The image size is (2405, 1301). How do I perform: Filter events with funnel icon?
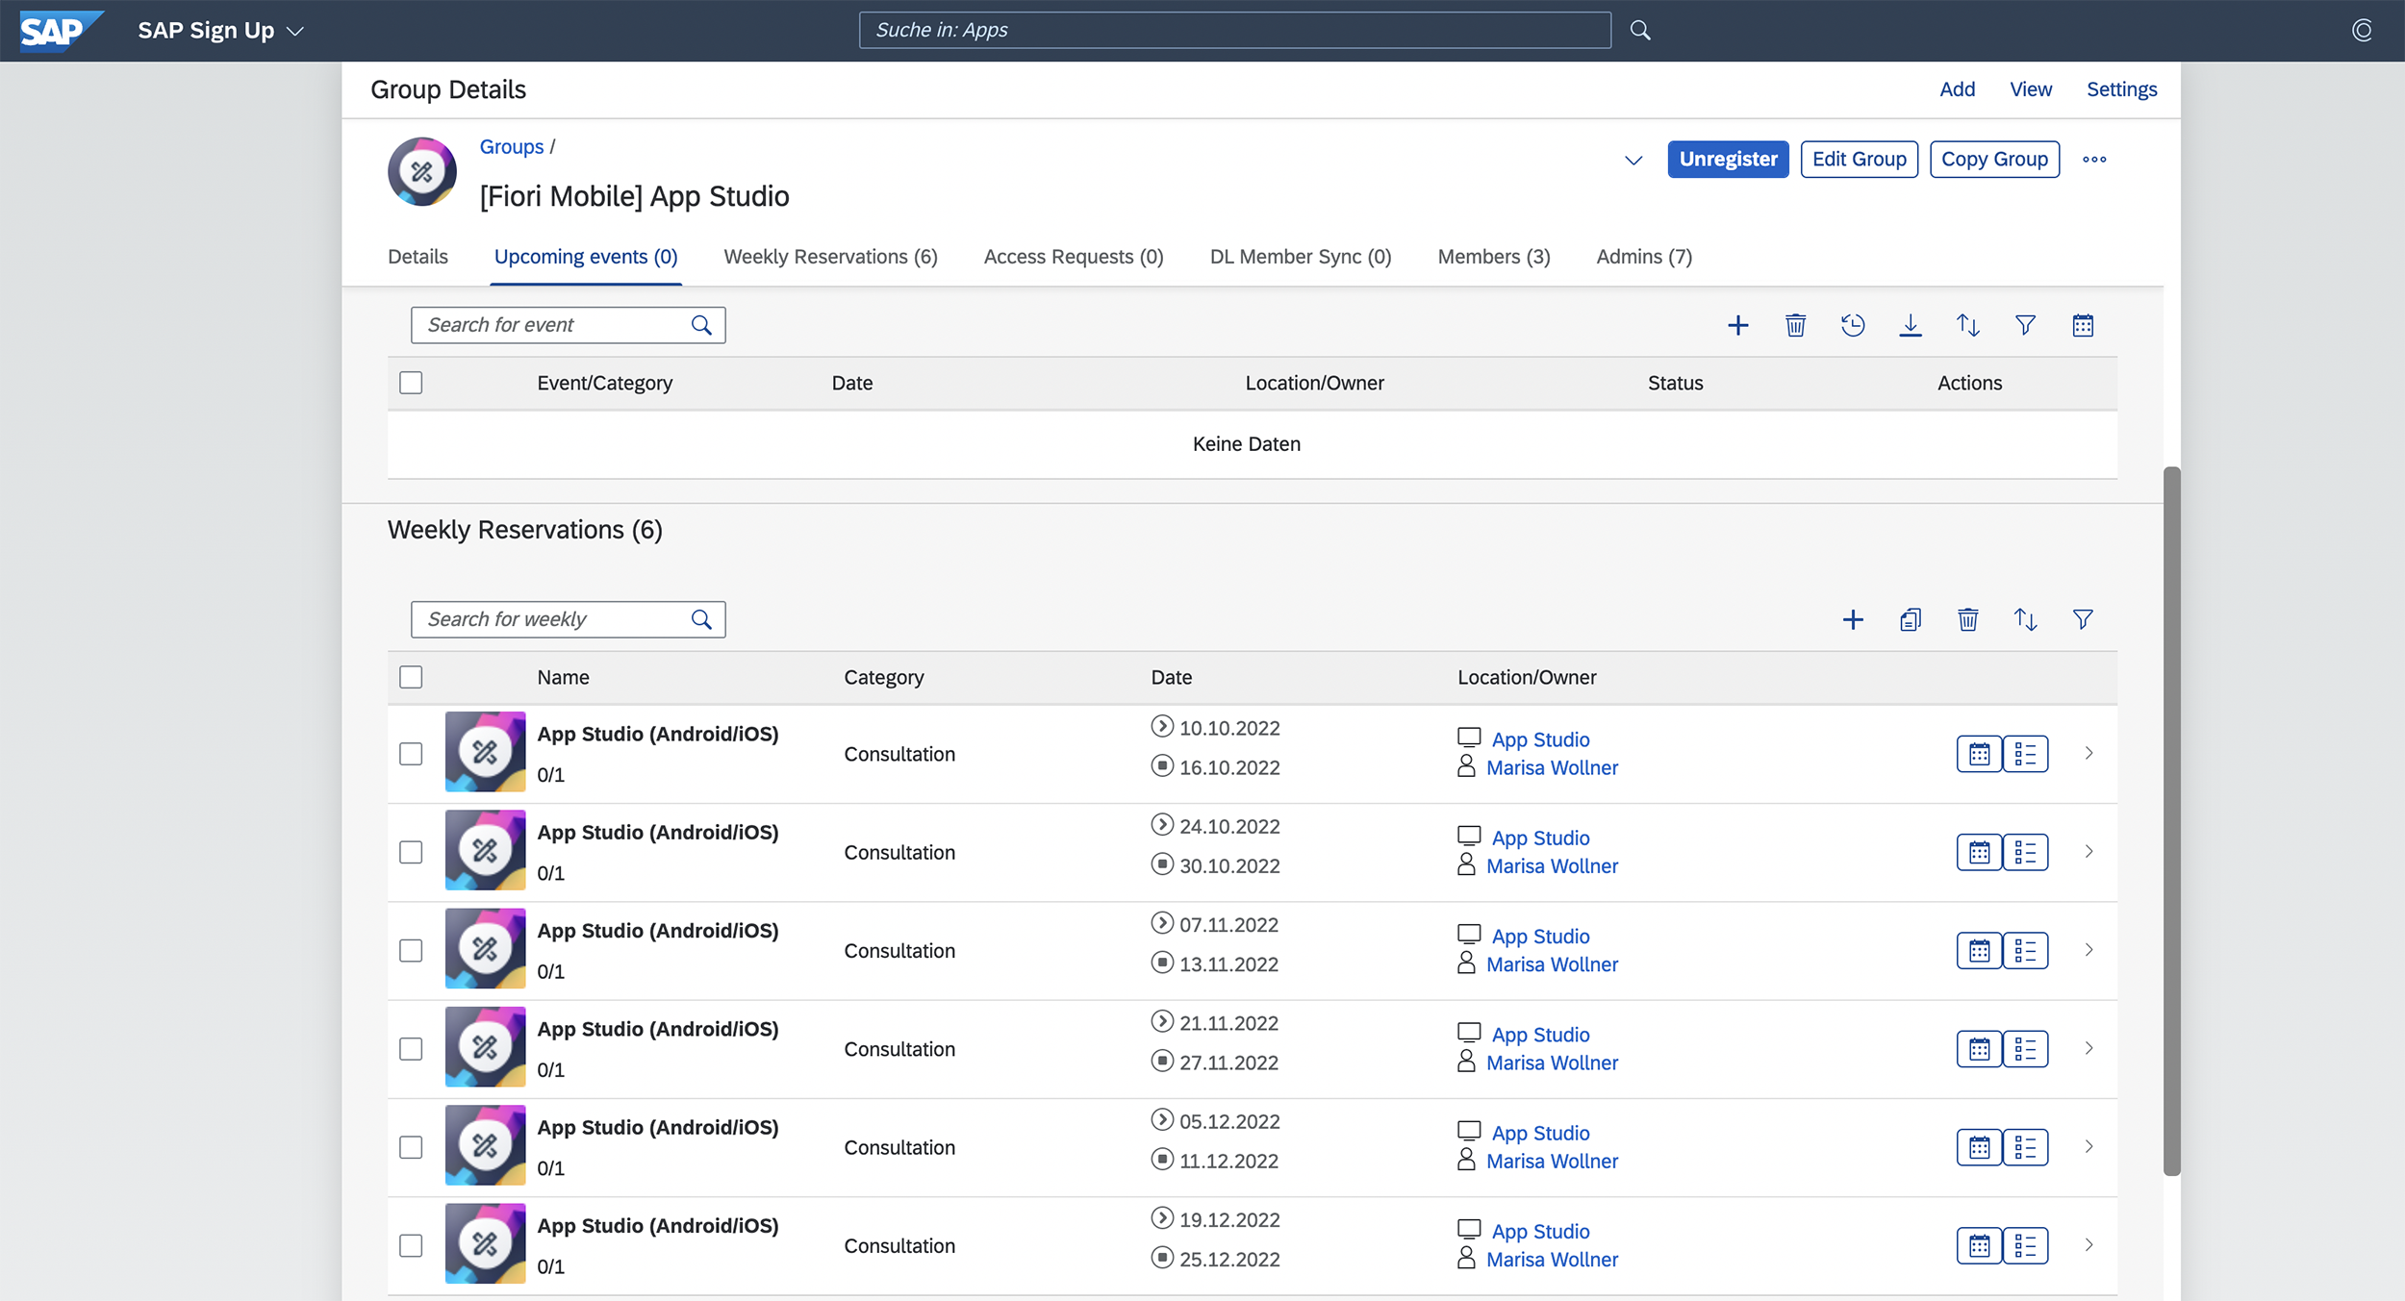click(2025, 325)
